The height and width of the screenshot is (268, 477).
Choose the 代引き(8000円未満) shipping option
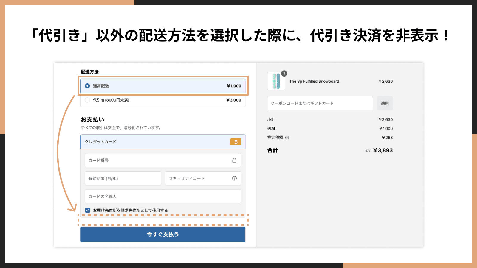click(87, 100)
